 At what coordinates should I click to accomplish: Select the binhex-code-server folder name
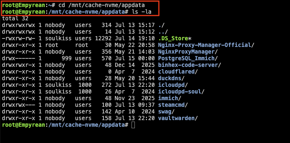[188, 65]
